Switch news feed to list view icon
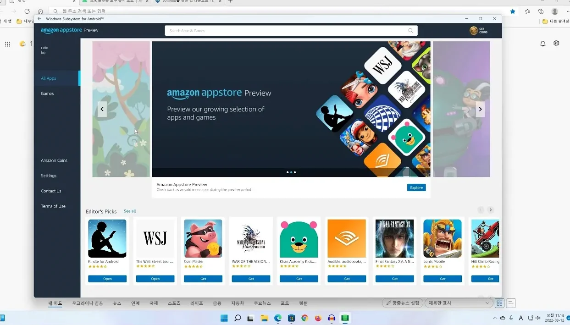The height and width of the screenshot is (325, 570). (511, 303)
